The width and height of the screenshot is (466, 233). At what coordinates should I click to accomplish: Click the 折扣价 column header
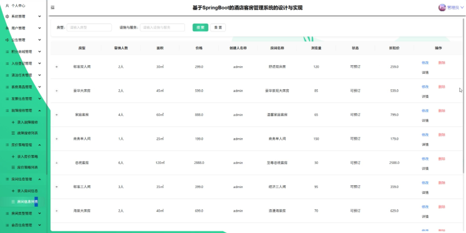(394, 48)
